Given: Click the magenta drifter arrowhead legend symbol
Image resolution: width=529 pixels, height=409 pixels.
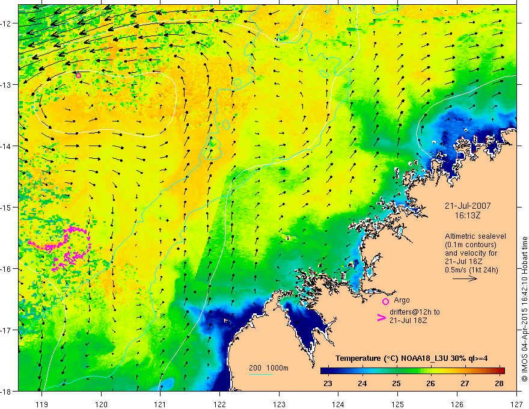Looking at the screenshot, I should [381, 318].
